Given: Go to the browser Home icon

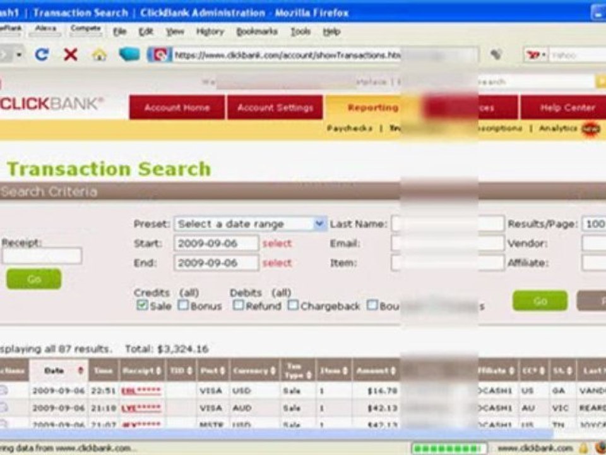Looking at the screenshot, I should (99, 55).
